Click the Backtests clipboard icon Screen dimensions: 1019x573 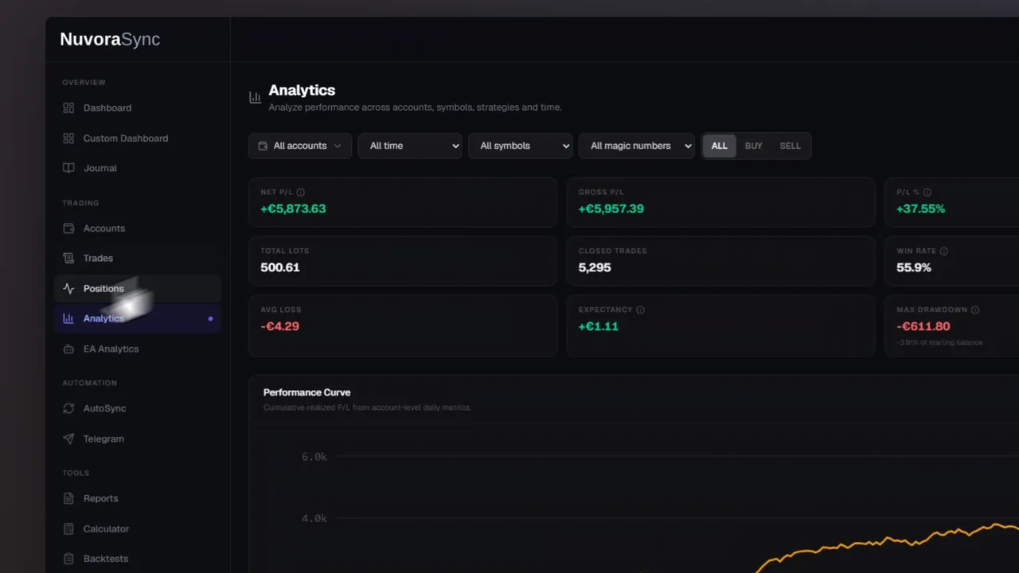coord(68,559)
